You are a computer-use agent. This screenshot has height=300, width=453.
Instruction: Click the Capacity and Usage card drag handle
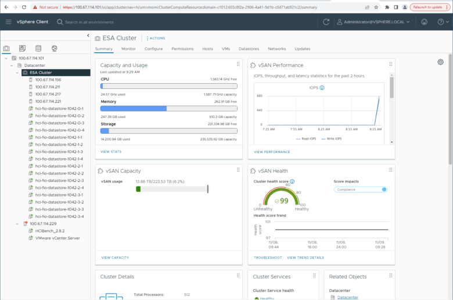238,64
